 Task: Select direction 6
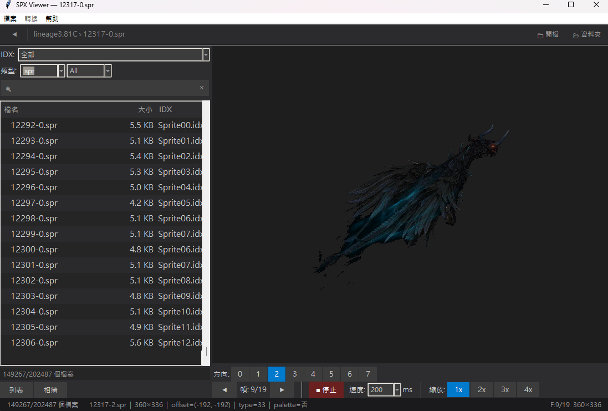pos(350,374)
